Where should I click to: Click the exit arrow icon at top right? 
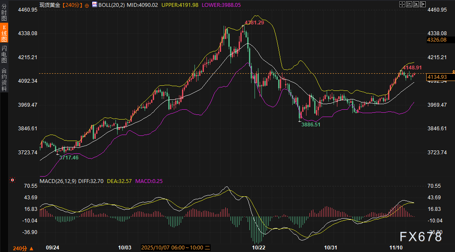(x=422, y=4)
